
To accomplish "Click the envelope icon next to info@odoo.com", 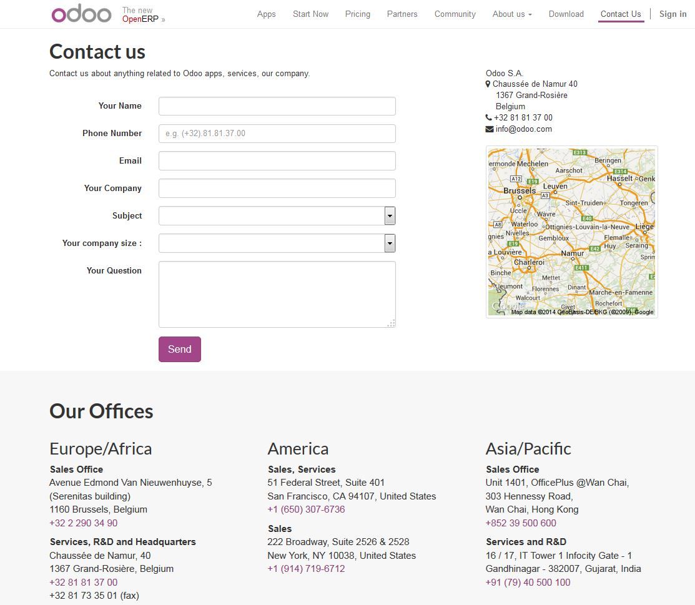I will 490,129.
